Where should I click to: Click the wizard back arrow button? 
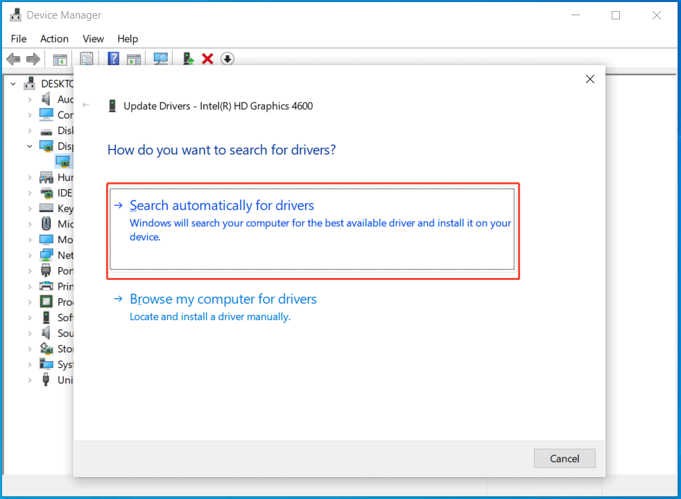pos(85,105)
